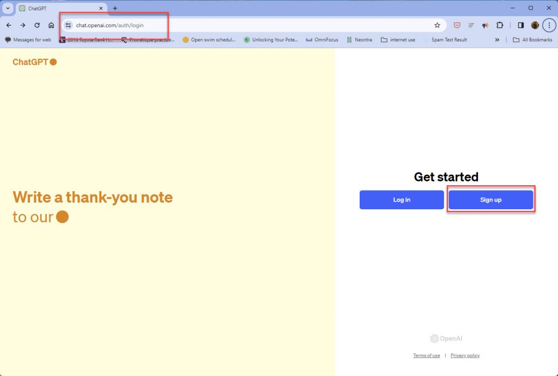The image size is (558, 376).
Task: Click the Sign up button
Action: pos(490,200)
